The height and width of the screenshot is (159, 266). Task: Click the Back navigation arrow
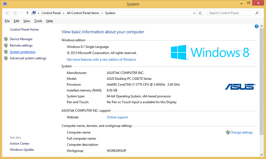click(7, 13)
